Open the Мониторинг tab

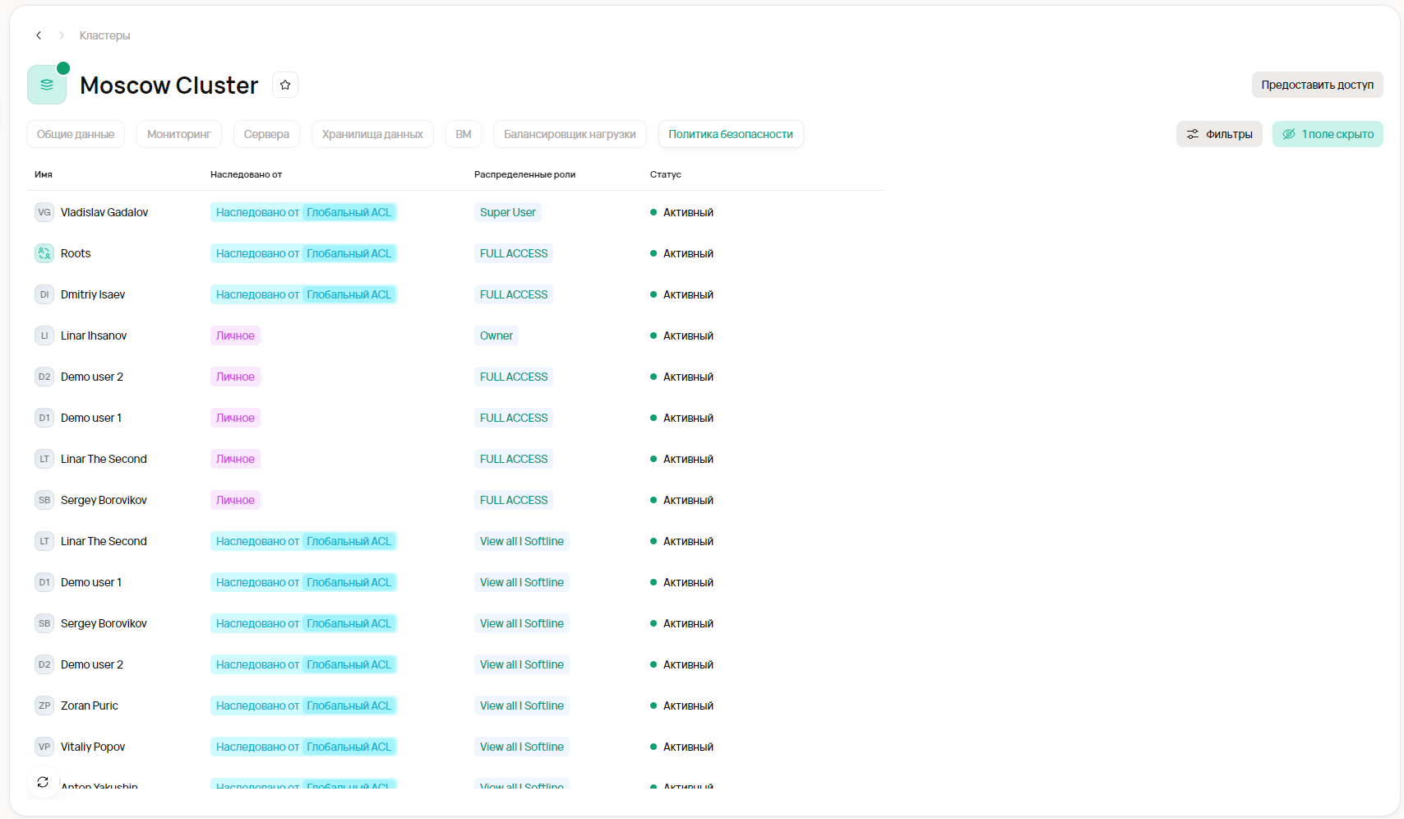178,134
